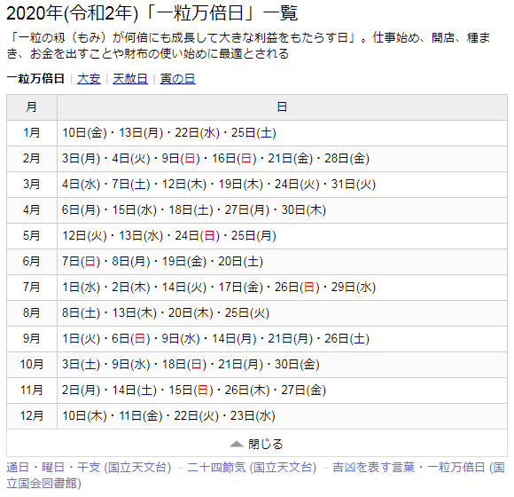Viewport: 514px width, 497px height.
Task: Click the 閉じる collapse text
Action: coord(266,444)
